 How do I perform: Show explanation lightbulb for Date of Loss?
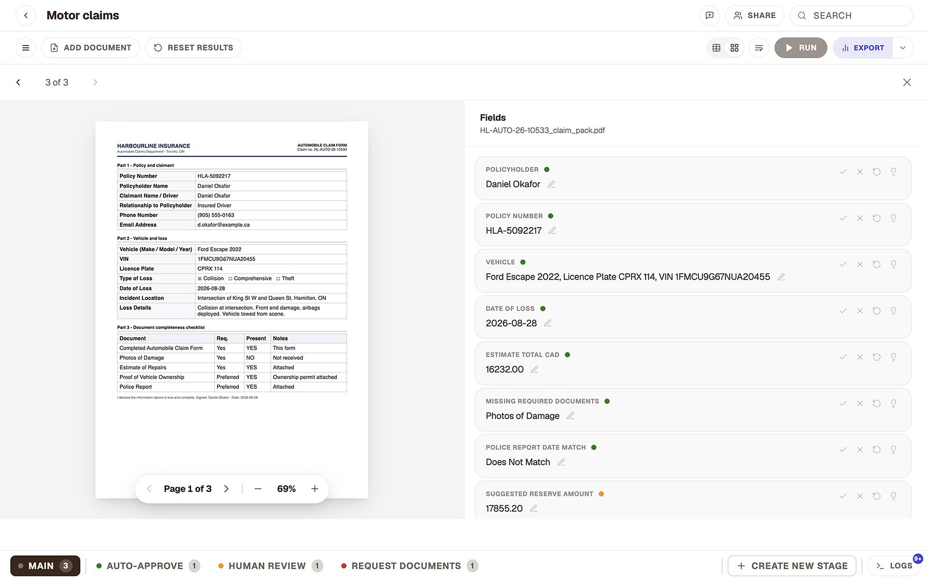click(893, 311)
